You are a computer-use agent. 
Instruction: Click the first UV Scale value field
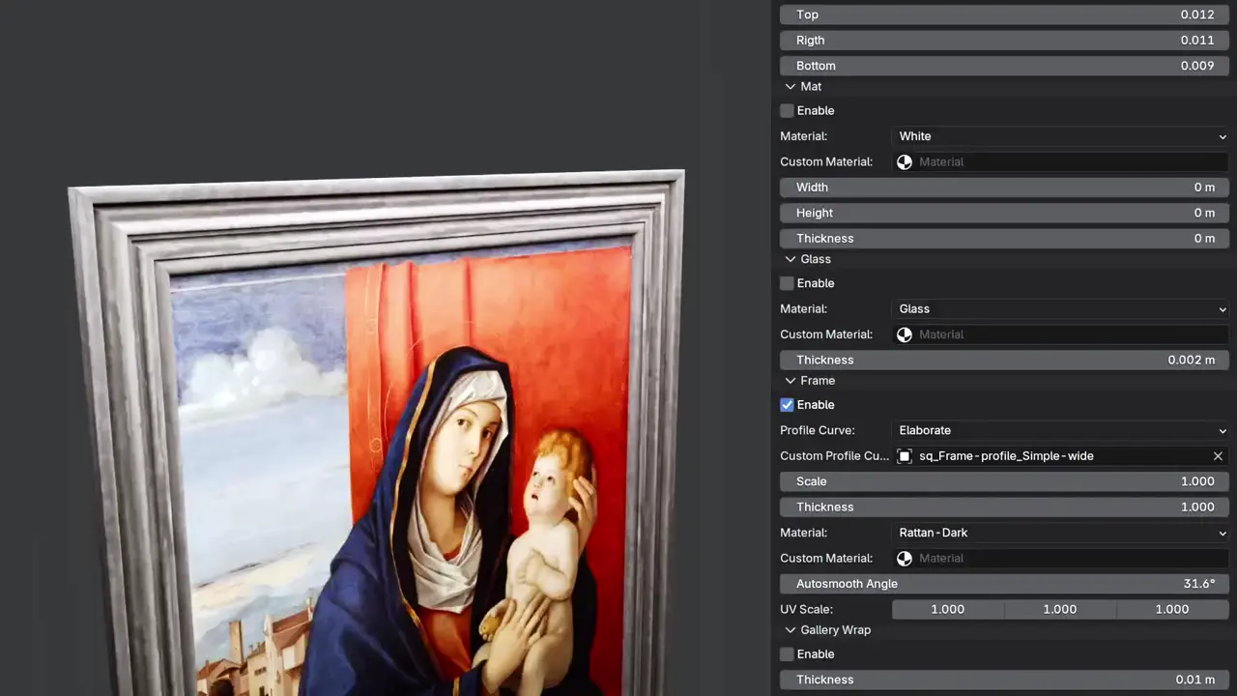[947, 609]
